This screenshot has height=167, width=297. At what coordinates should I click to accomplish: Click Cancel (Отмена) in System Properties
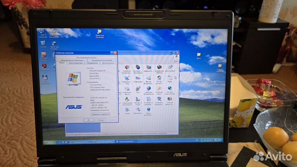point(100,120)
